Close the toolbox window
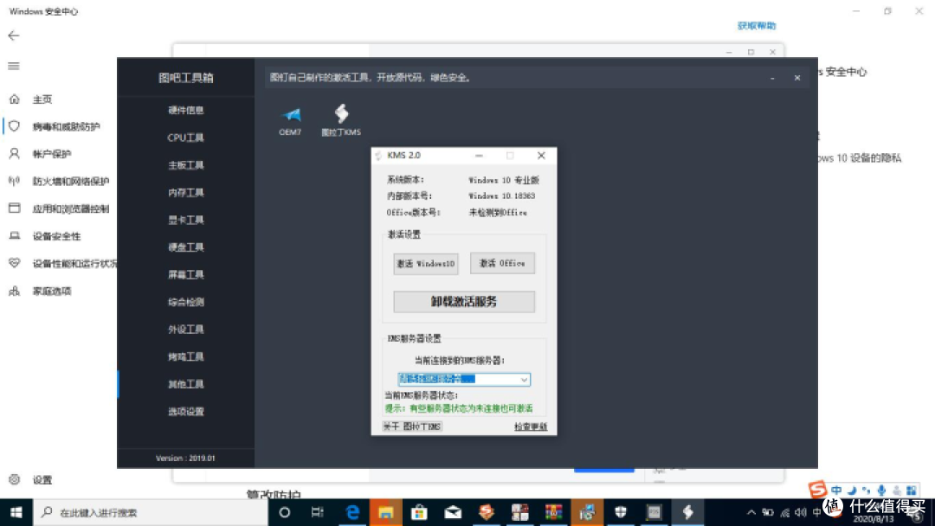Screen dimensions: 935x526 [797, 78]
